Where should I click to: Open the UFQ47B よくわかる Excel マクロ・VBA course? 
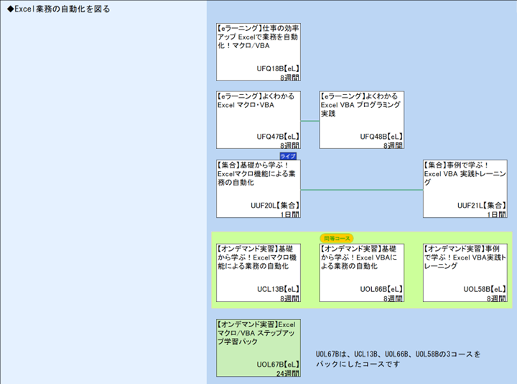click(258, 120)
